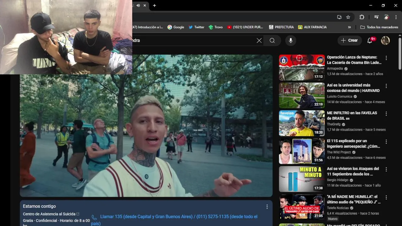Open the Chrome extensions puzzle icon

pyautogui.click(x=362, y=17)
